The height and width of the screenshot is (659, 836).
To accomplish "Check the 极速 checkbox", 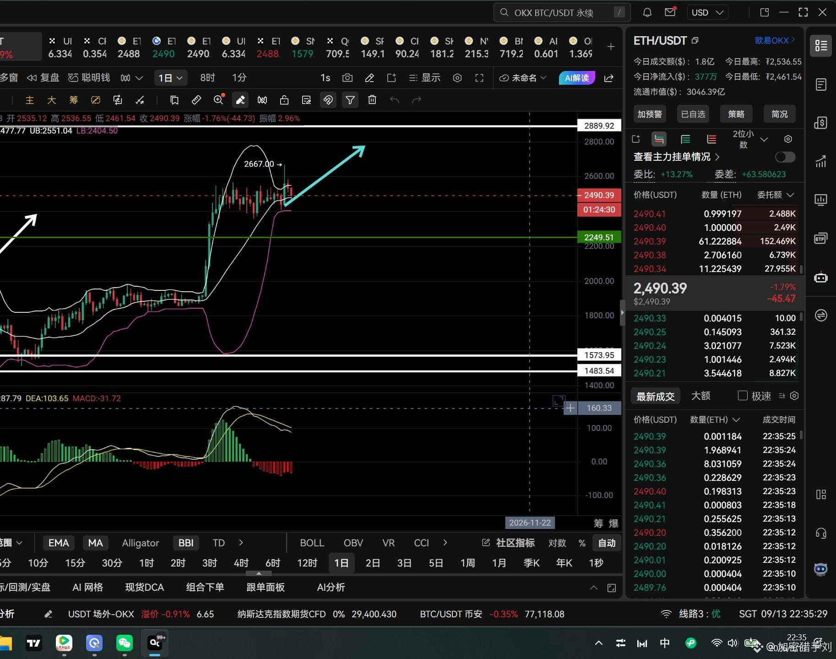I will (x=743, y=396).
